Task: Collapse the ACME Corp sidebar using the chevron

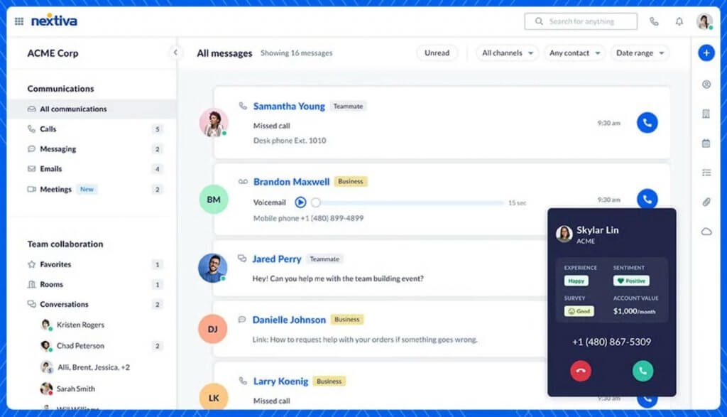Action: [175, 52]
